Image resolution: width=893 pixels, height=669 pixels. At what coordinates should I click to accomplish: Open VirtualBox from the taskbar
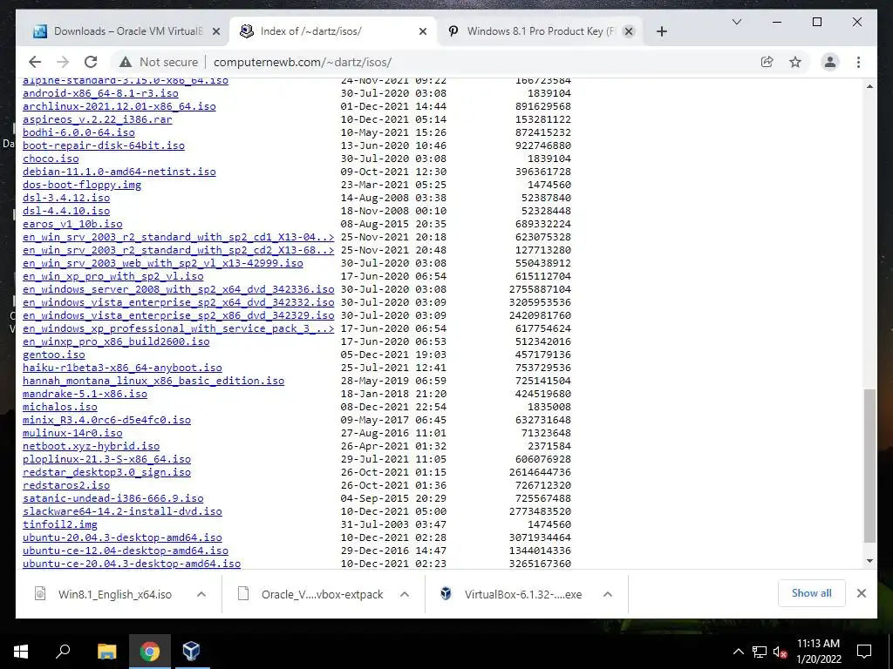(191, 652)
